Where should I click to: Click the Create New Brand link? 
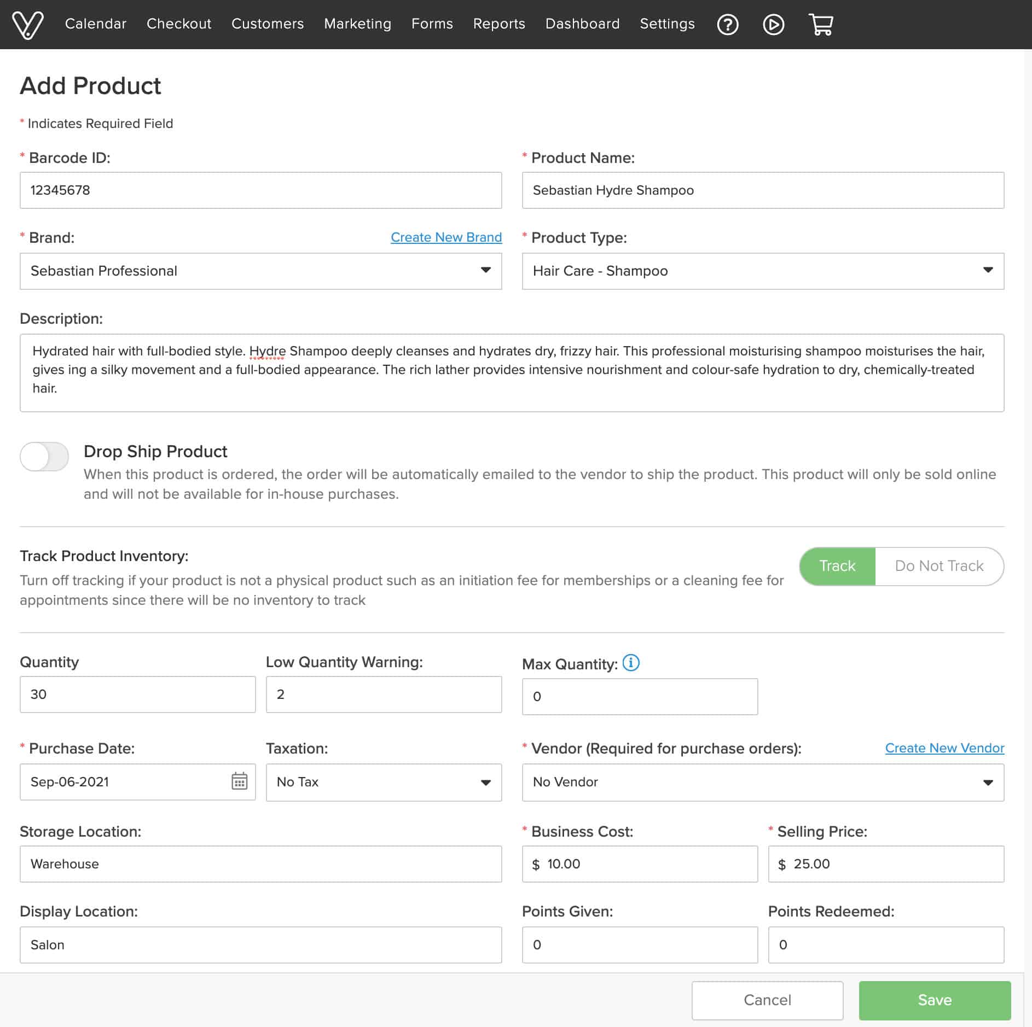(x=446, y=237)
